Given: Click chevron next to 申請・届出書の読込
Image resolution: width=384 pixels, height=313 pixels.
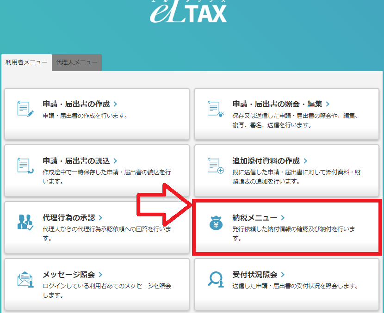Looking at the screenshot, I should pos(115,161).
